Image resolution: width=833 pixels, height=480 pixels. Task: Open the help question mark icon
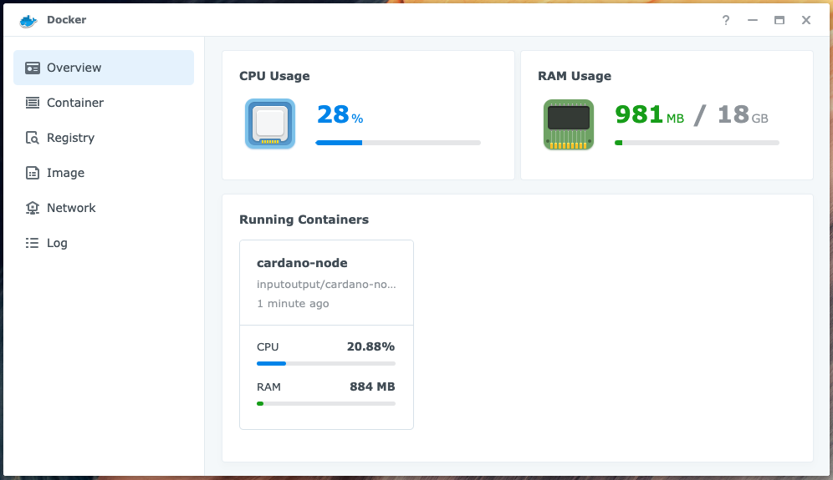(x=726, y=20)
